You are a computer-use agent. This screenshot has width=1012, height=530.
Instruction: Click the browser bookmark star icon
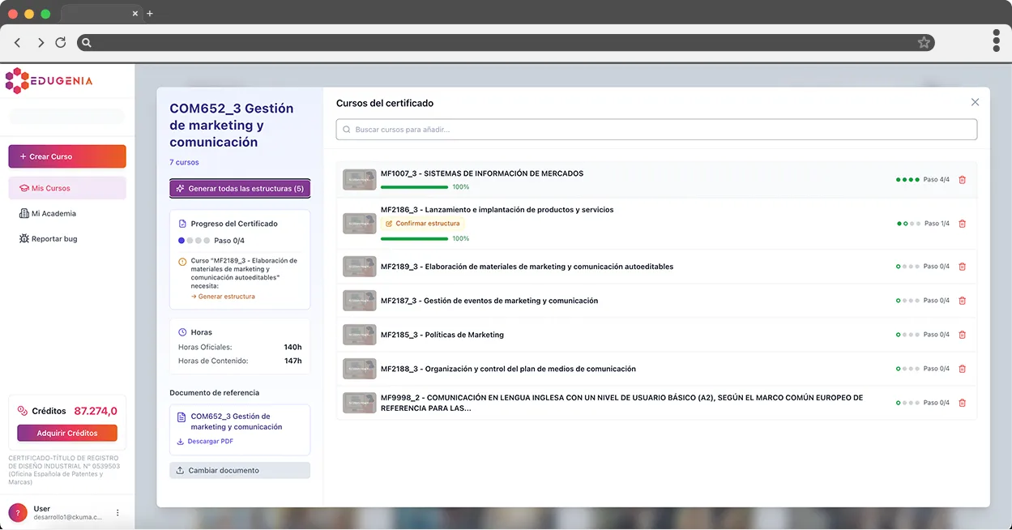click(924, 43)
